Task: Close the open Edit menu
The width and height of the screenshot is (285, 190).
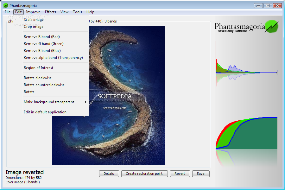Action: tap(18, 12)
